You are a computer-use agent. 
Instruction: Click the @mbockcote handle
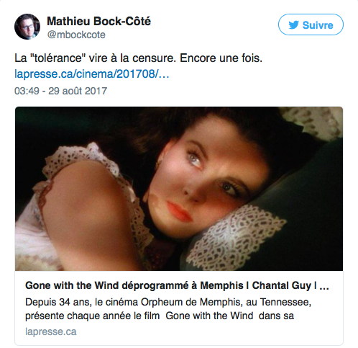[76, 35]
